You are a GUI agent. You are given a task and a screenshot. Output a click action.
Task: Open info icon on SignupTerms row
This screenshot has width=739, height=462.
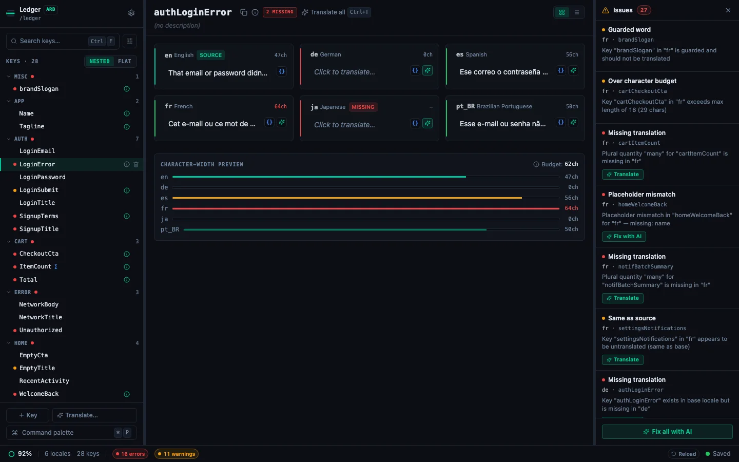click(127, 216)
